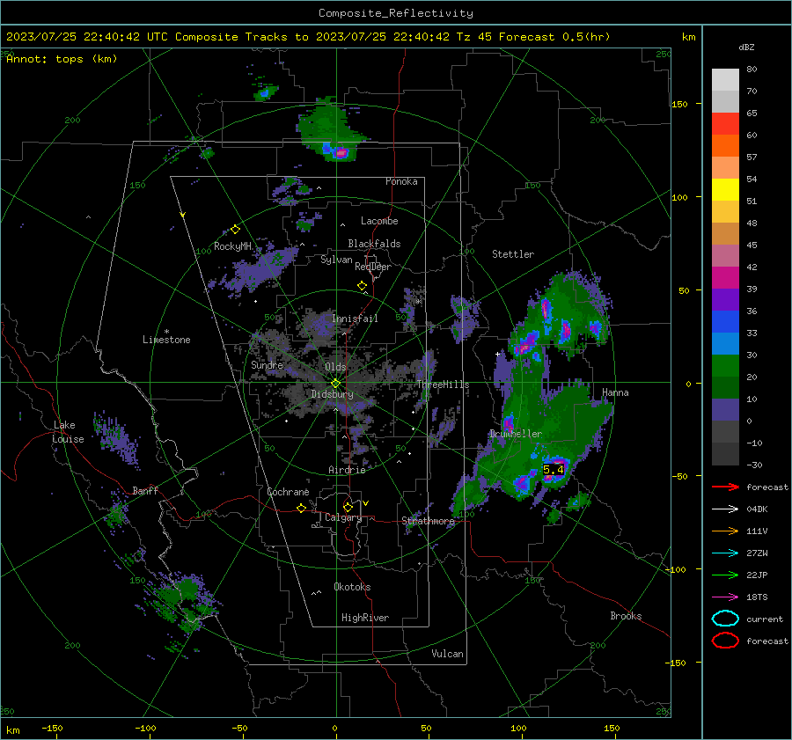
Task: Click the magenta 42–39 dBZ color swatch
Action: [x=725, y=278]
